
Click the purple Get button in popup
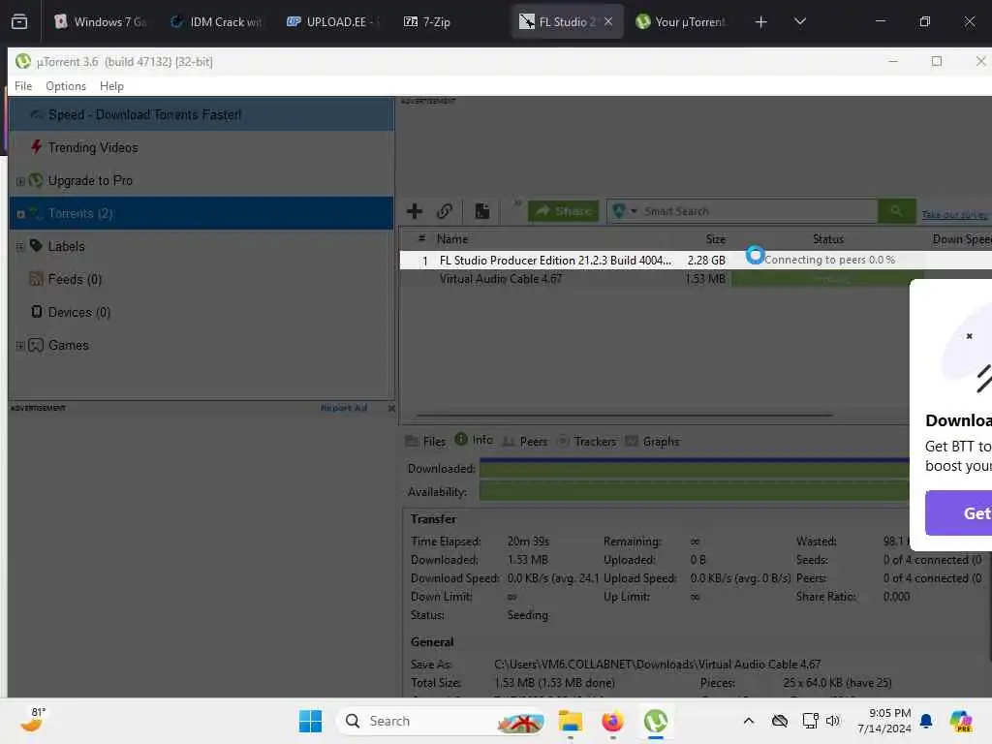click(x=959, y=513)
